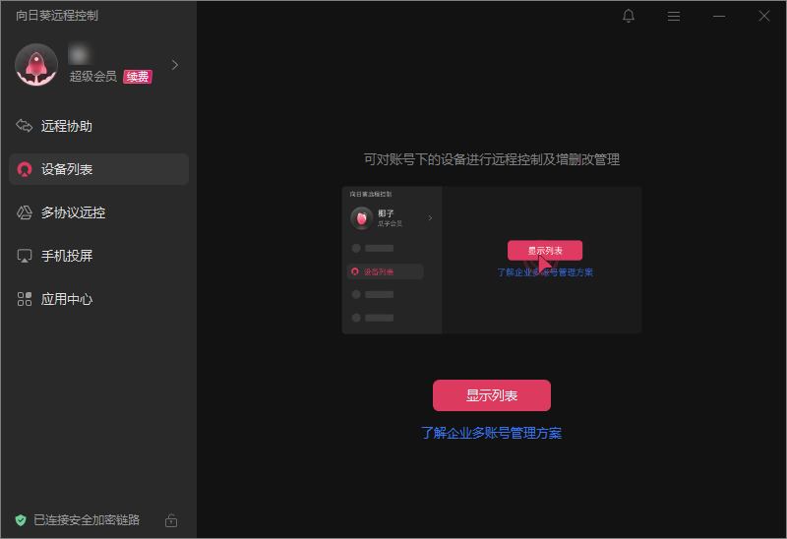Close the Sunlogin window
The height and width of the screenshot is (539, 787).
click(x=764, y=16)
